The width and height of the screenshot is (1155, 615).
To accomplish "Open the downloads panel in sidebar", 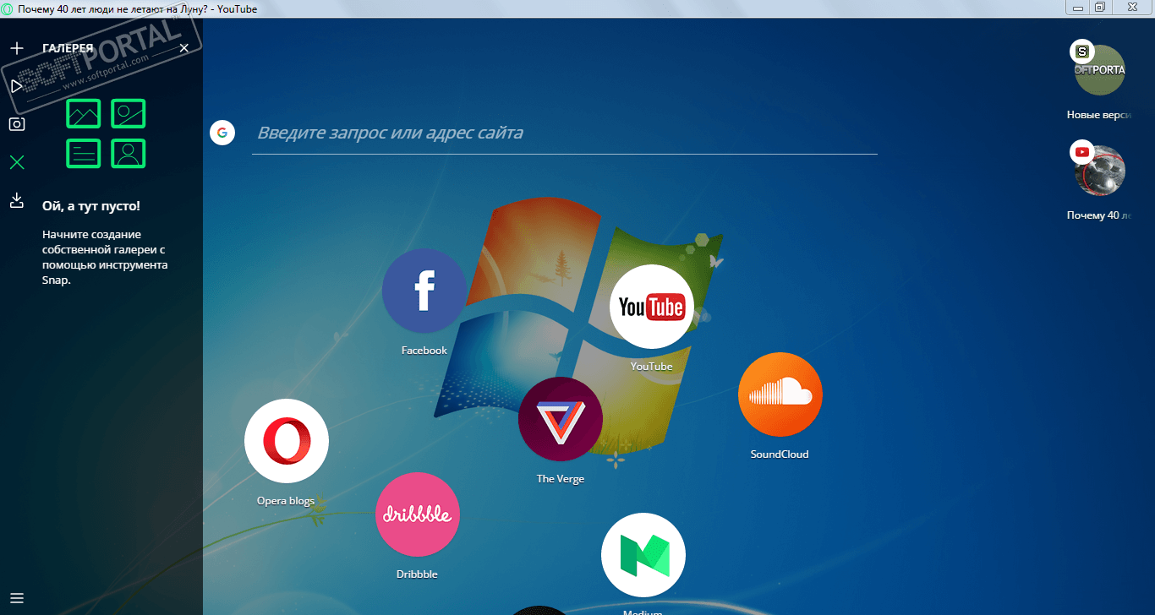I will (x=17, y=200).
